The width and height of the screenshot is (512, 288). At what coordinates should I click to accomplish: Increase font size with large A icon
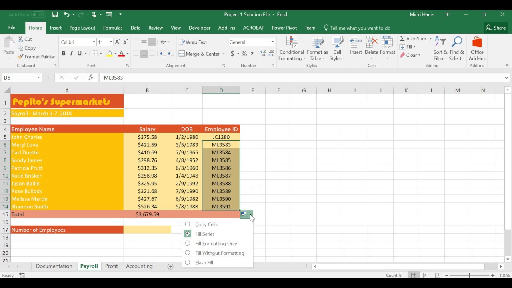(117, 42)
